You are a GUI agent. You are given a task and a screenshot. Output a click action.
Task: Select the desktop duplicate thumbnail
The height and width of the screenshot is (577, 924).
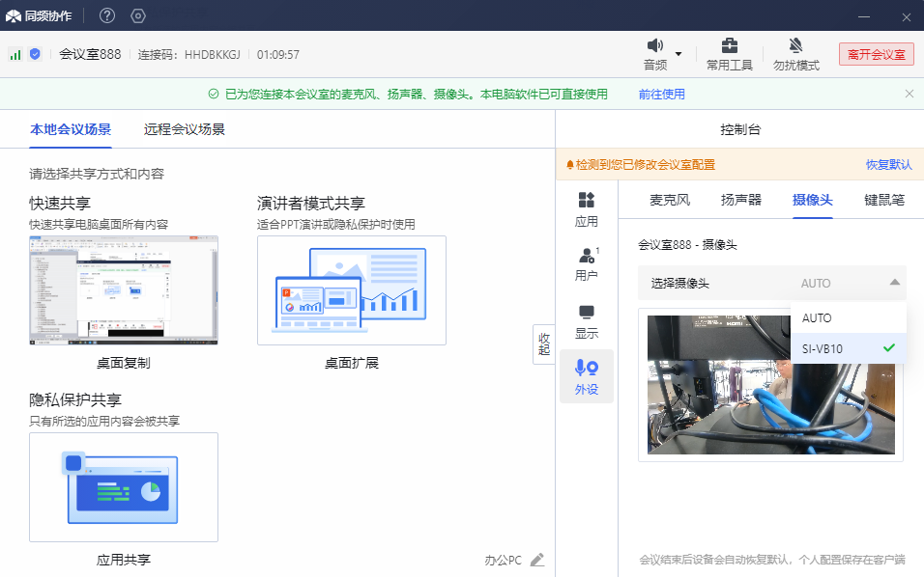point(124,290)
